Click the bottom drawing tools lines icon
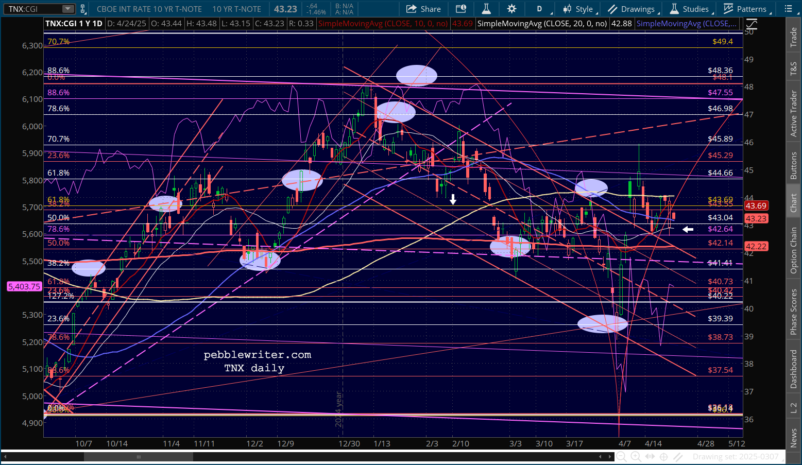The image size is (802, 465). pyautogui.click(x=678, y=457)
